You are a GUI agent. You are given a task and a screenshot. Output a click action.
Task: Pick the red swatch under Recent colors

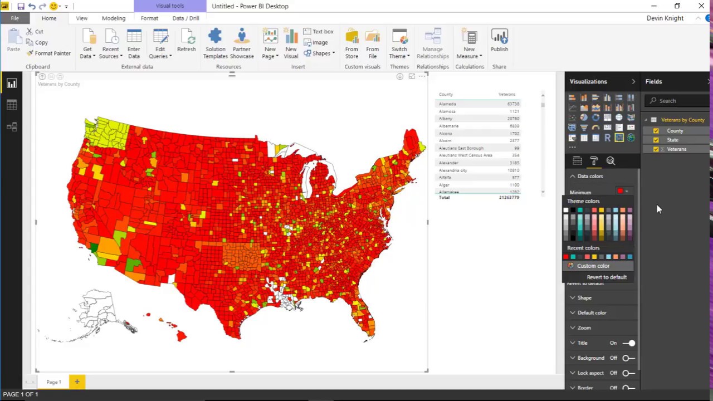(x=566, y=257)
